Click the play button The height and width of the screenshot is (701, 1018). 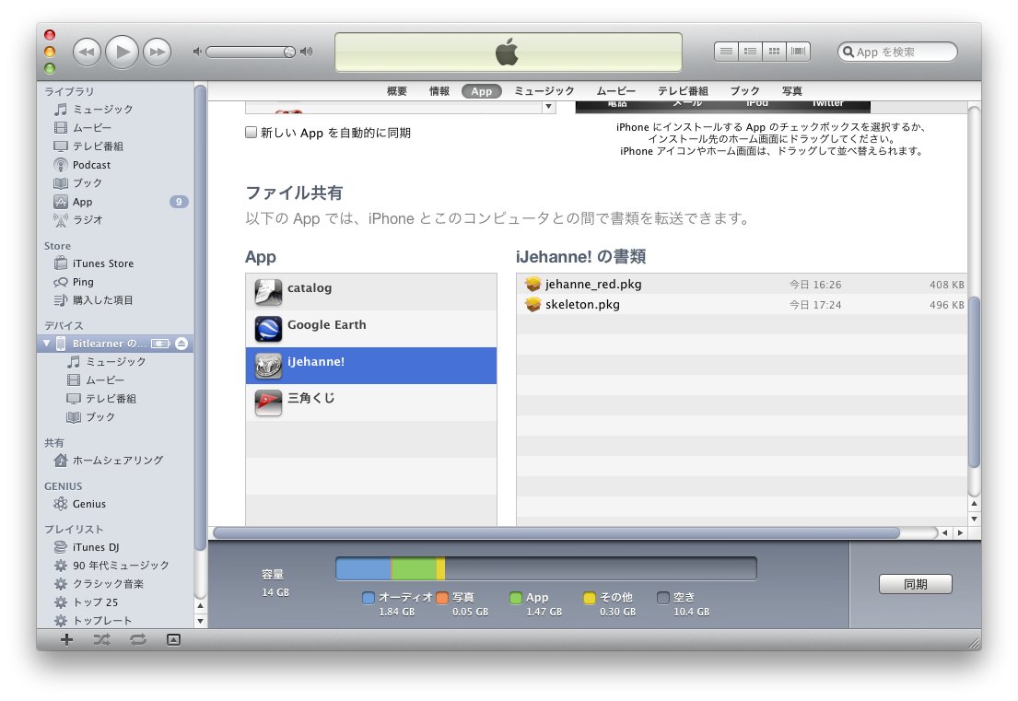pyautogui.click(x=122, y=52)
